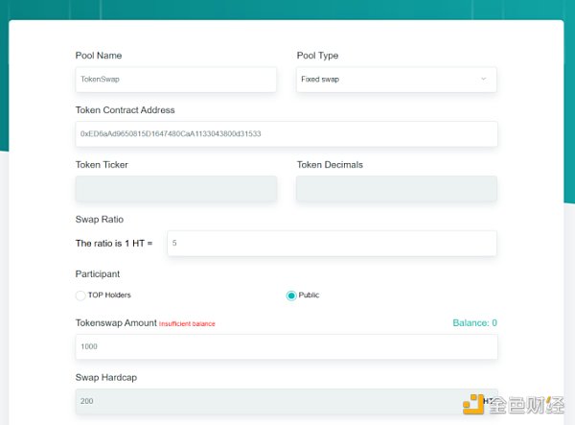Click the Token Ticker field

tap(175, 189)
